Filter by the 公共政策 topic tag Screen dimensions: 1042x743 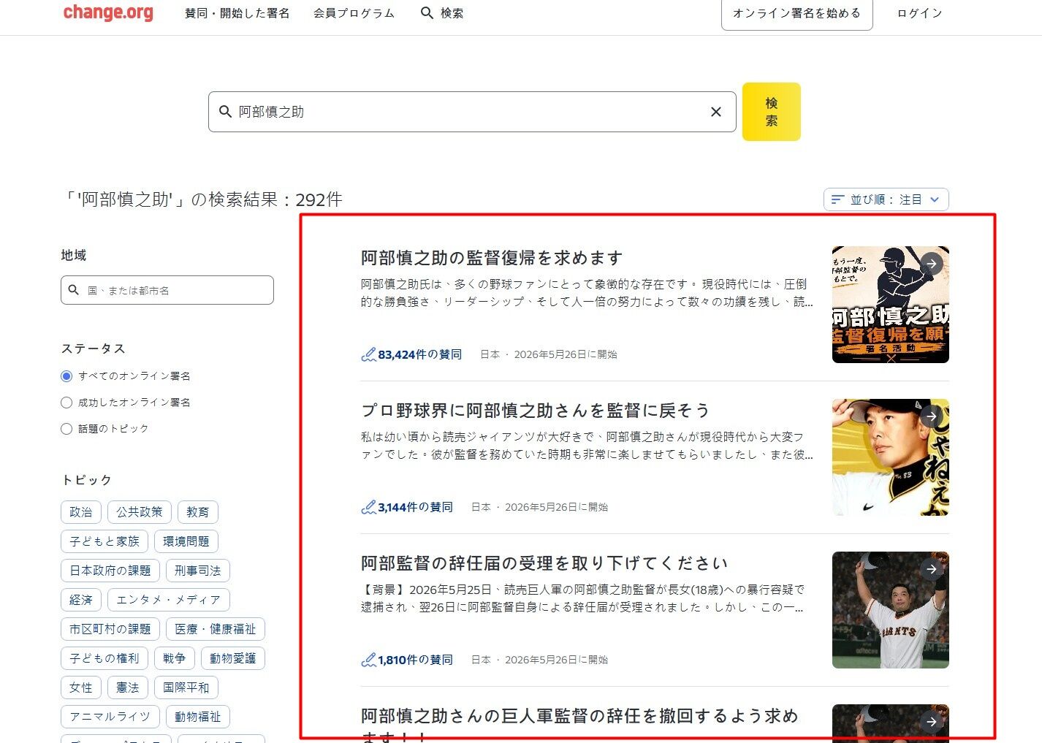(x=140, y=512)
